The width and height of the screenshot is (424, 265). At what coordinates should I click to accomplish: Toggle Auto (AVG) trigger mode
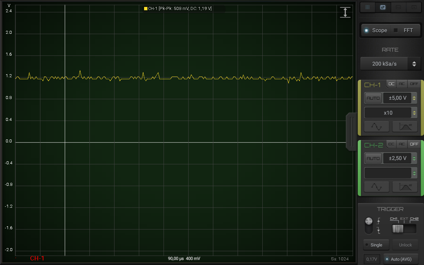point(401,259)
